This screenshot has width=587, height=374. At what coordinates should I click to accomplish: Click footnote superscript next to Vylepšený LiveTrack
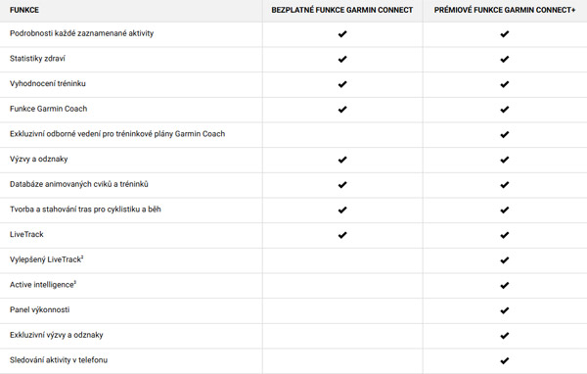pyautogui.click(x=82, y=257)
